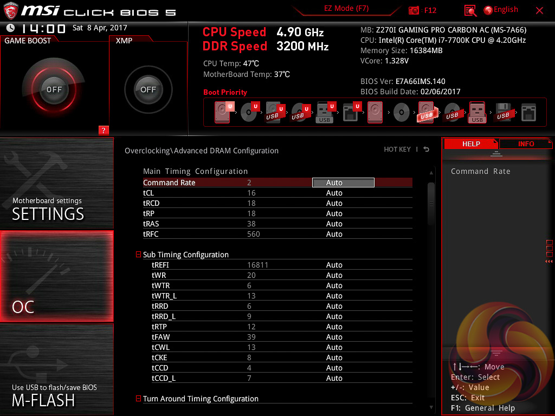Click the scroll-down arrow of the settings list
This screenshot has width=555, height=416.
(x=431, y=407)
